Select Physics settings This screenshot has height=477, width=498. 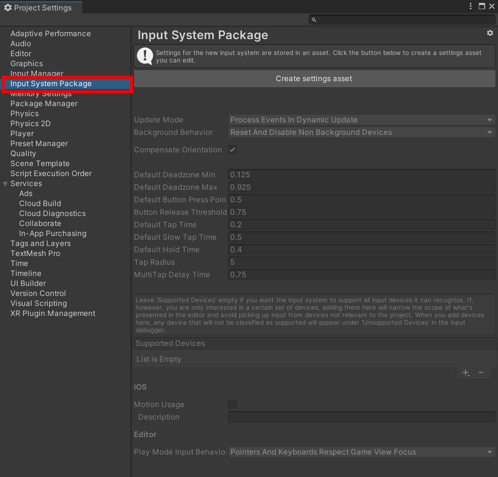click(x=25, y=114)
